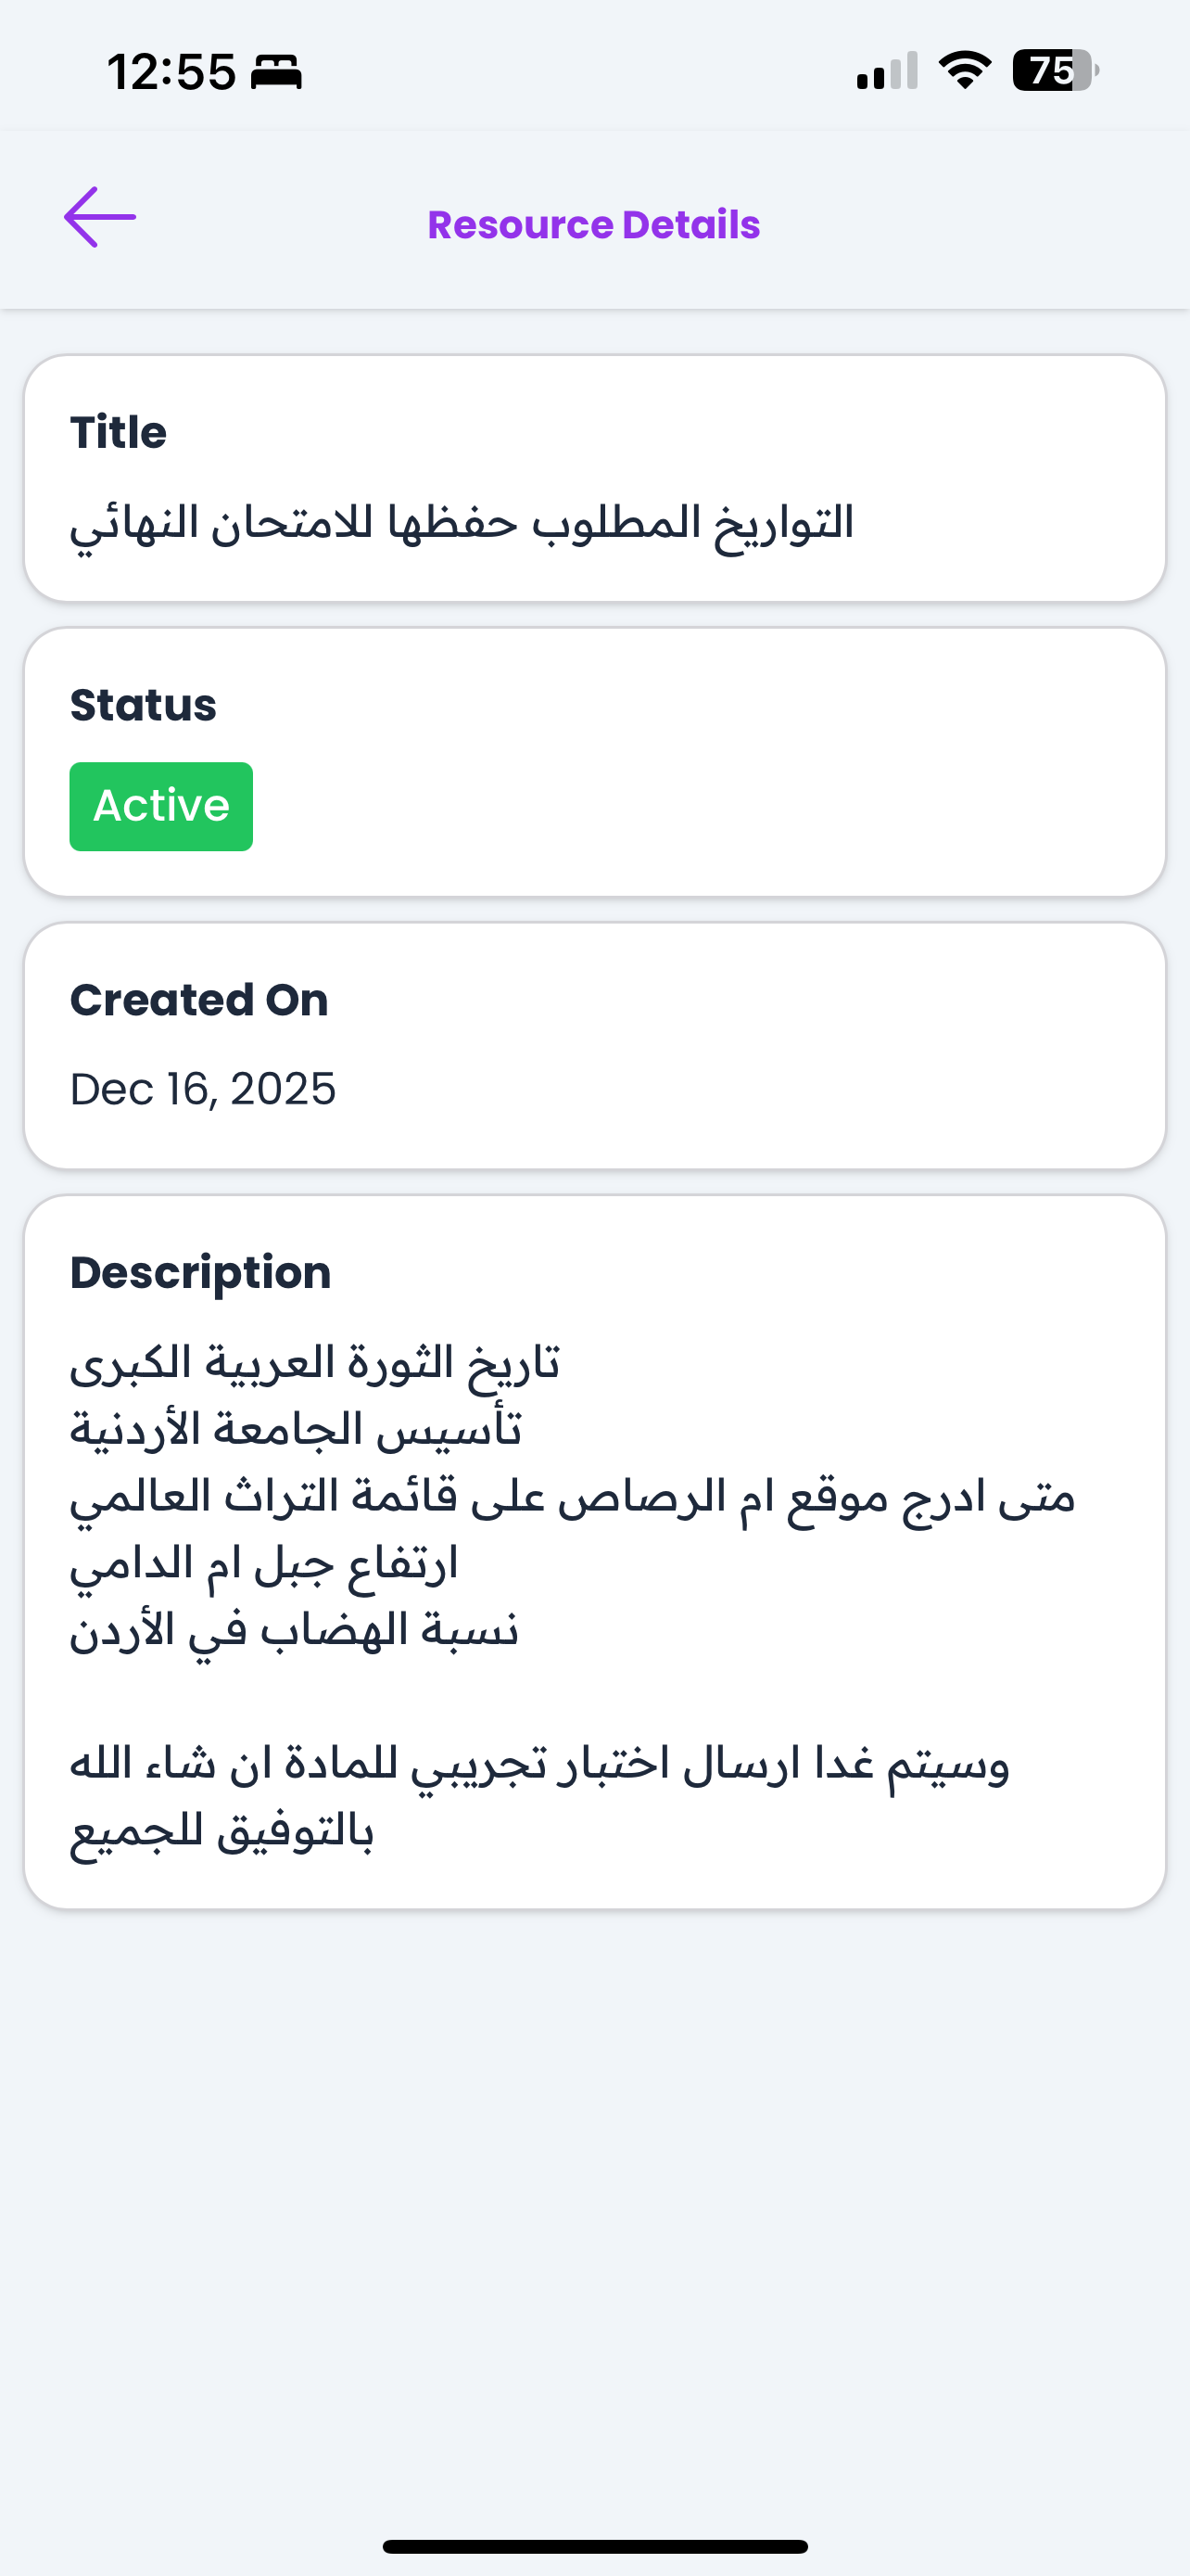Click the line تاريخ الثورة العربية الكبرى

point(315,1363)
